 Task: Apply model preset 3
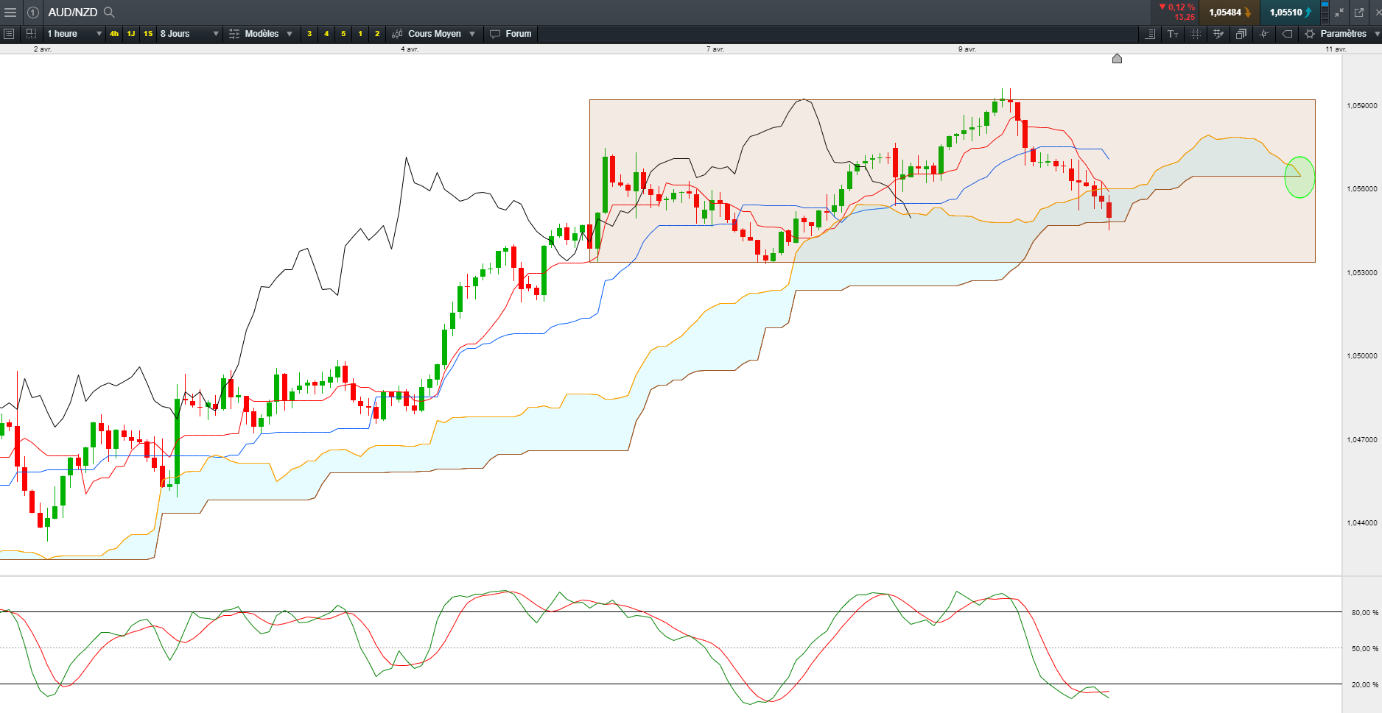[309, 34]
